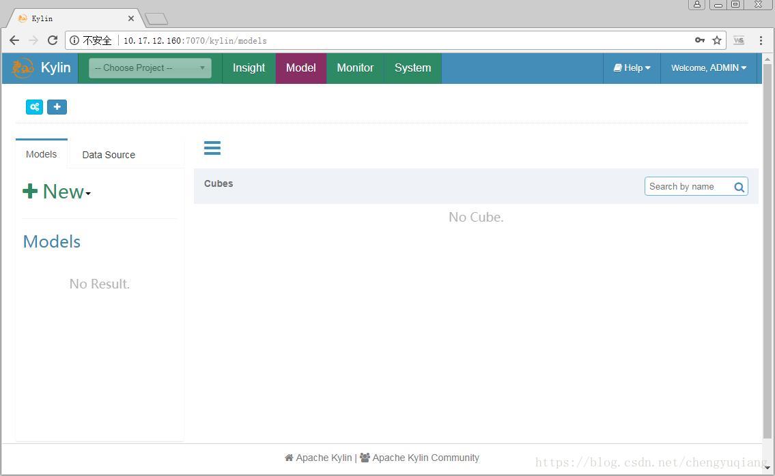Click the scrollbar up arrow

pyautogui.click(x=767, y=59)
